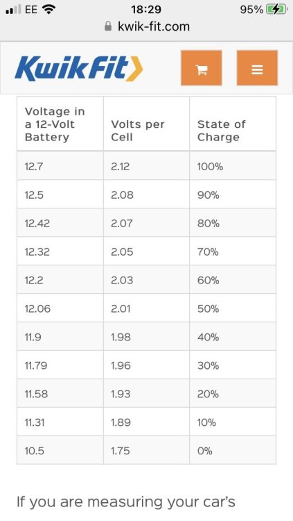Open the hamburger menu button
The height and width of the screenshot is (521, 293).
coord(257,68)
